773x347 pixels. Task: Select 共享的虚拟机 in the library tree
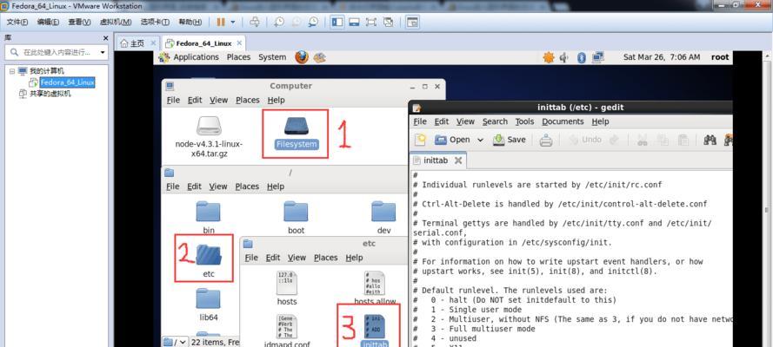(x=50, y=94)
